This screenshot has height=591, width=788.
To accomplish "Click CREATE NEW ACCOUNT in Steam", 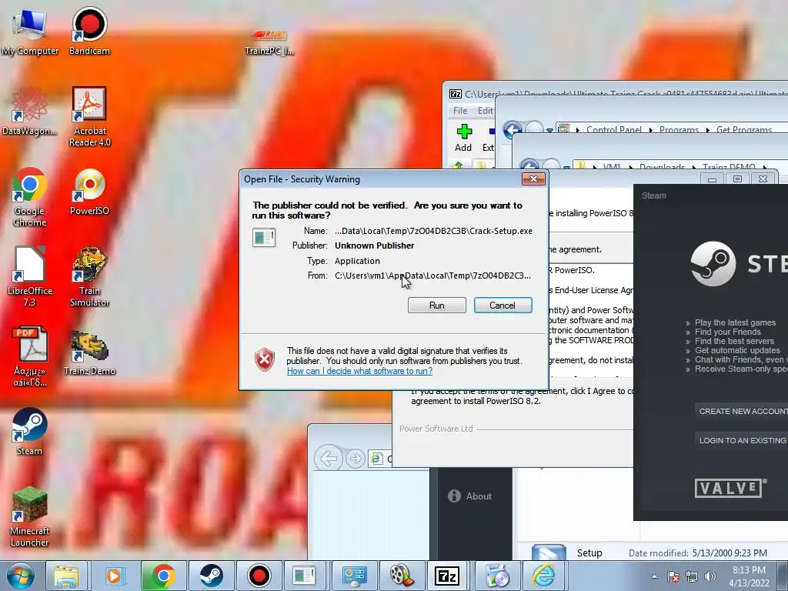I will 742,411.
